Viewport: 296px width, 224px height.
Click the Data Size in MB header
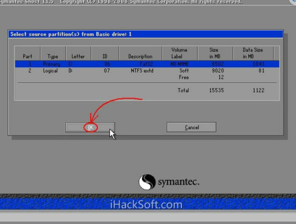[253, 53]
